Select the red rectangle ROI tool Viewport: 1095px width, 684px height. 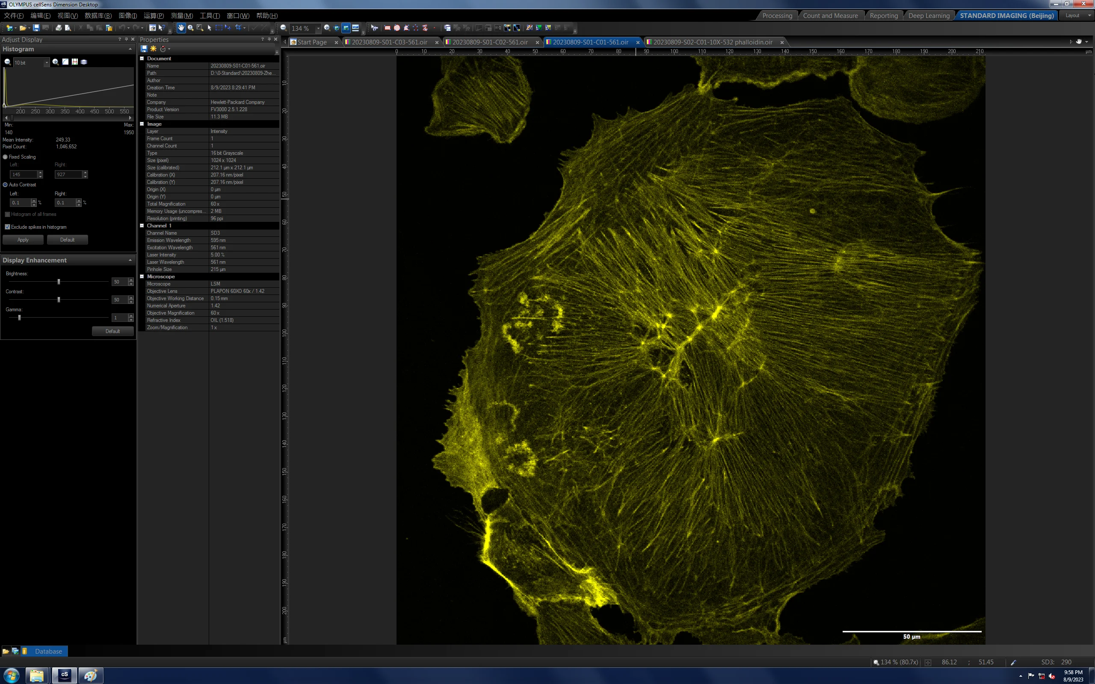coord(388,28)
